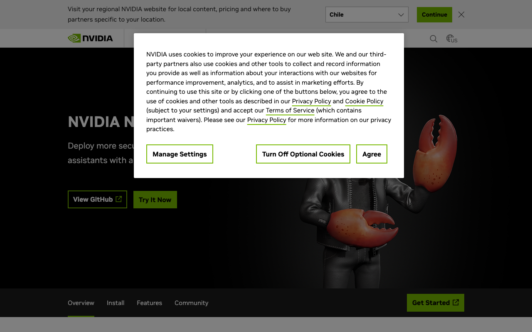This screenshot has height=332, width=532.
Task: Agree to the cookie policy
Action: pos(372,154)
